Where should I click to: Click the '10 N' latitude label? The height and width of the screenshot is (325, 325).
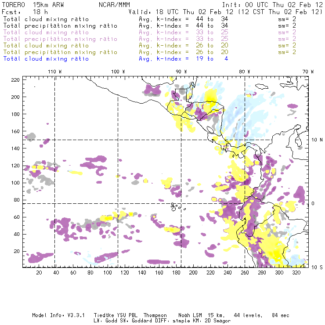point(317,140)
